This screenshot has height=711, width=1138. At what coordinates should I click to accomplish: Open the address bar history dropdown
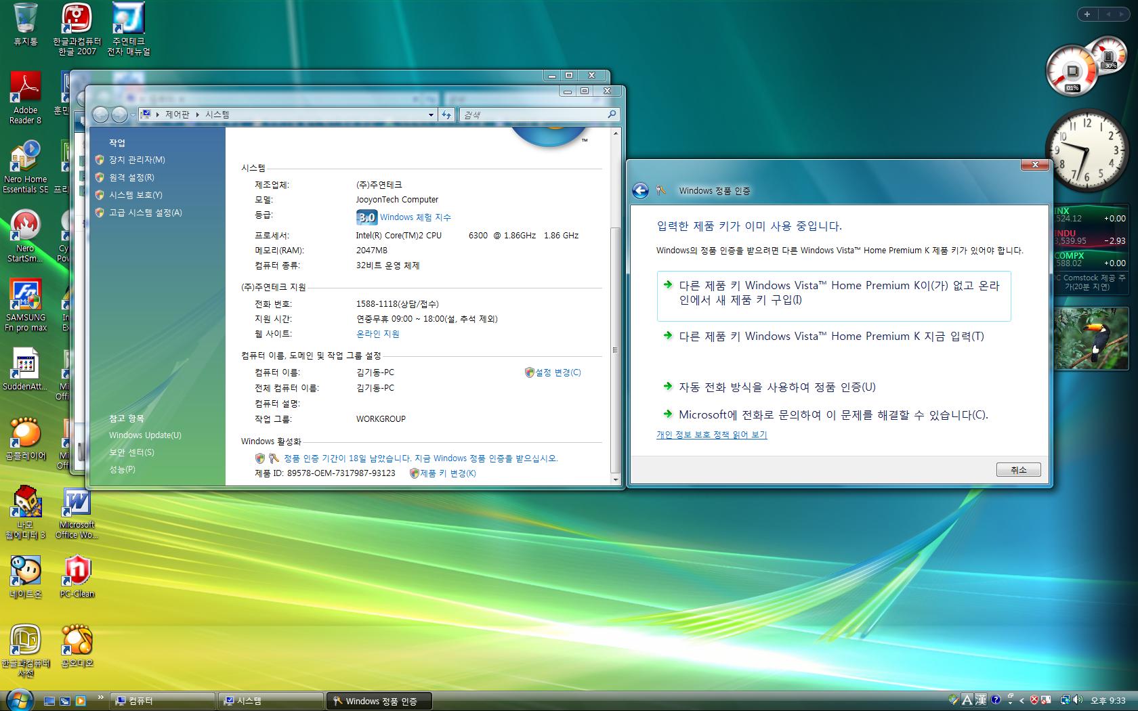click(431, 115)
